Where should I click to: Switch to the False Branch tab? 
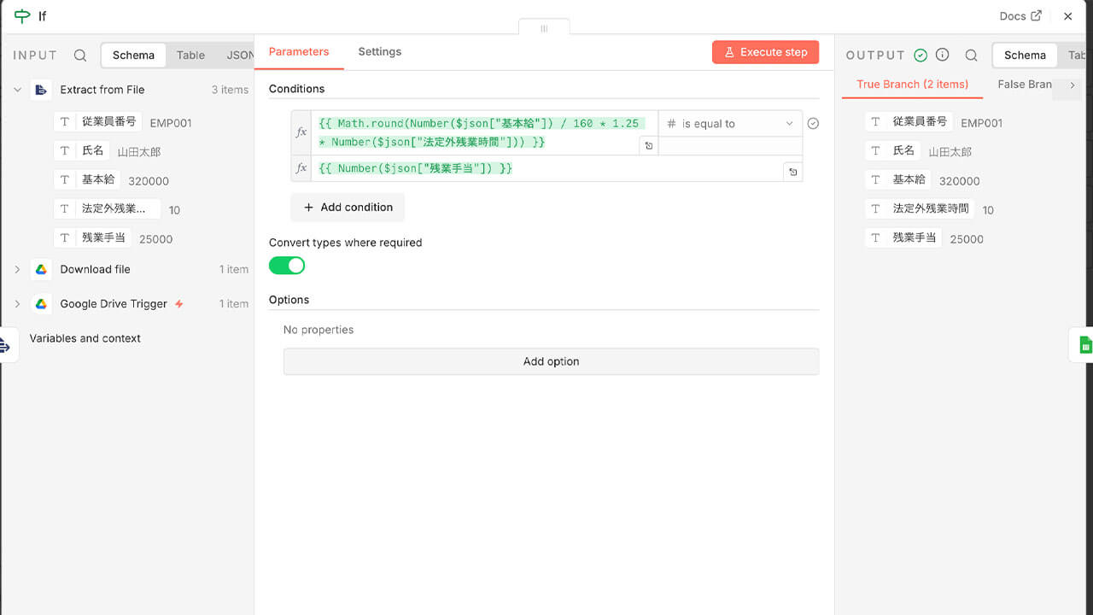1024,85
